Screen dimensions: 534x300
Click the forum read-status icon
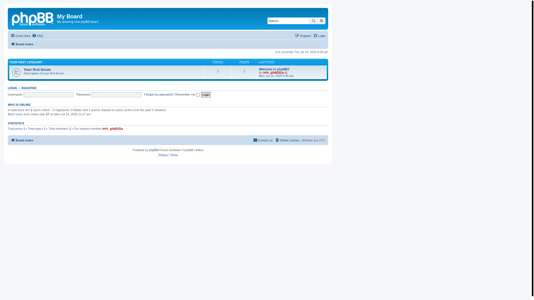16,72
